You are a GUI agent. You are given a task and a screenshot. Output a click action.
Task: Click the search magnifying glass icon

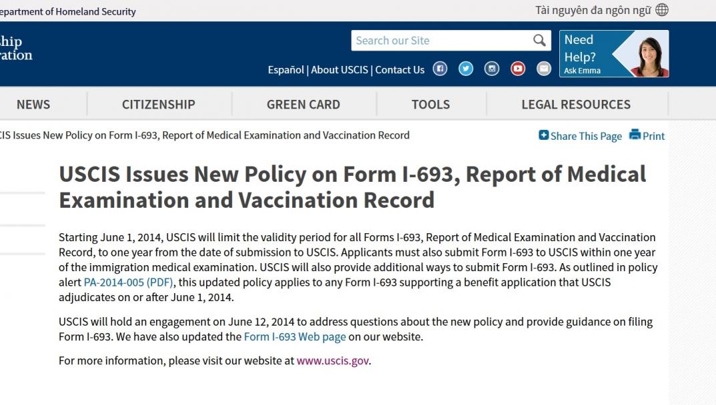pos(539,41)
